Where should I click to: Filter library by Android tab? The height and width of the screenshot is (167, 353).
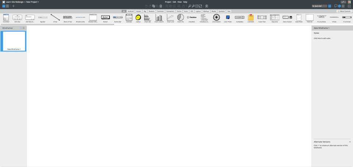[x=131, y=11]
